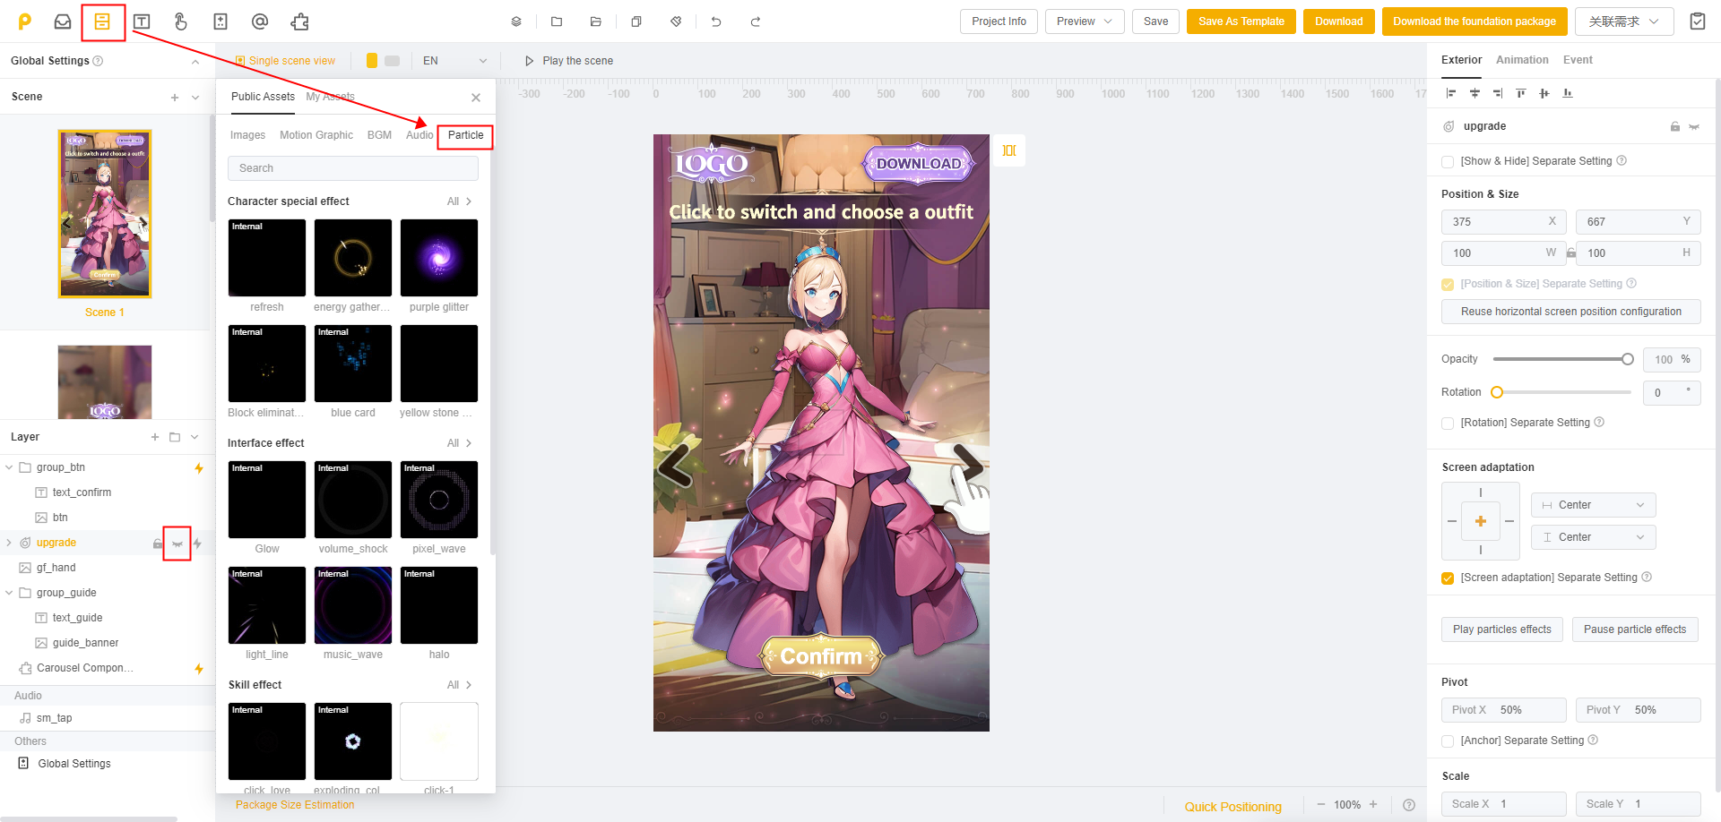
Task: Open the 关联需求 dropdown
Action: click(1624, 21)
